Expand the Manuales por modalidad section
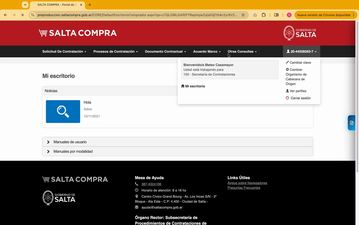The width and height of the screenshot is (359, 225). (x=178, y=151)
